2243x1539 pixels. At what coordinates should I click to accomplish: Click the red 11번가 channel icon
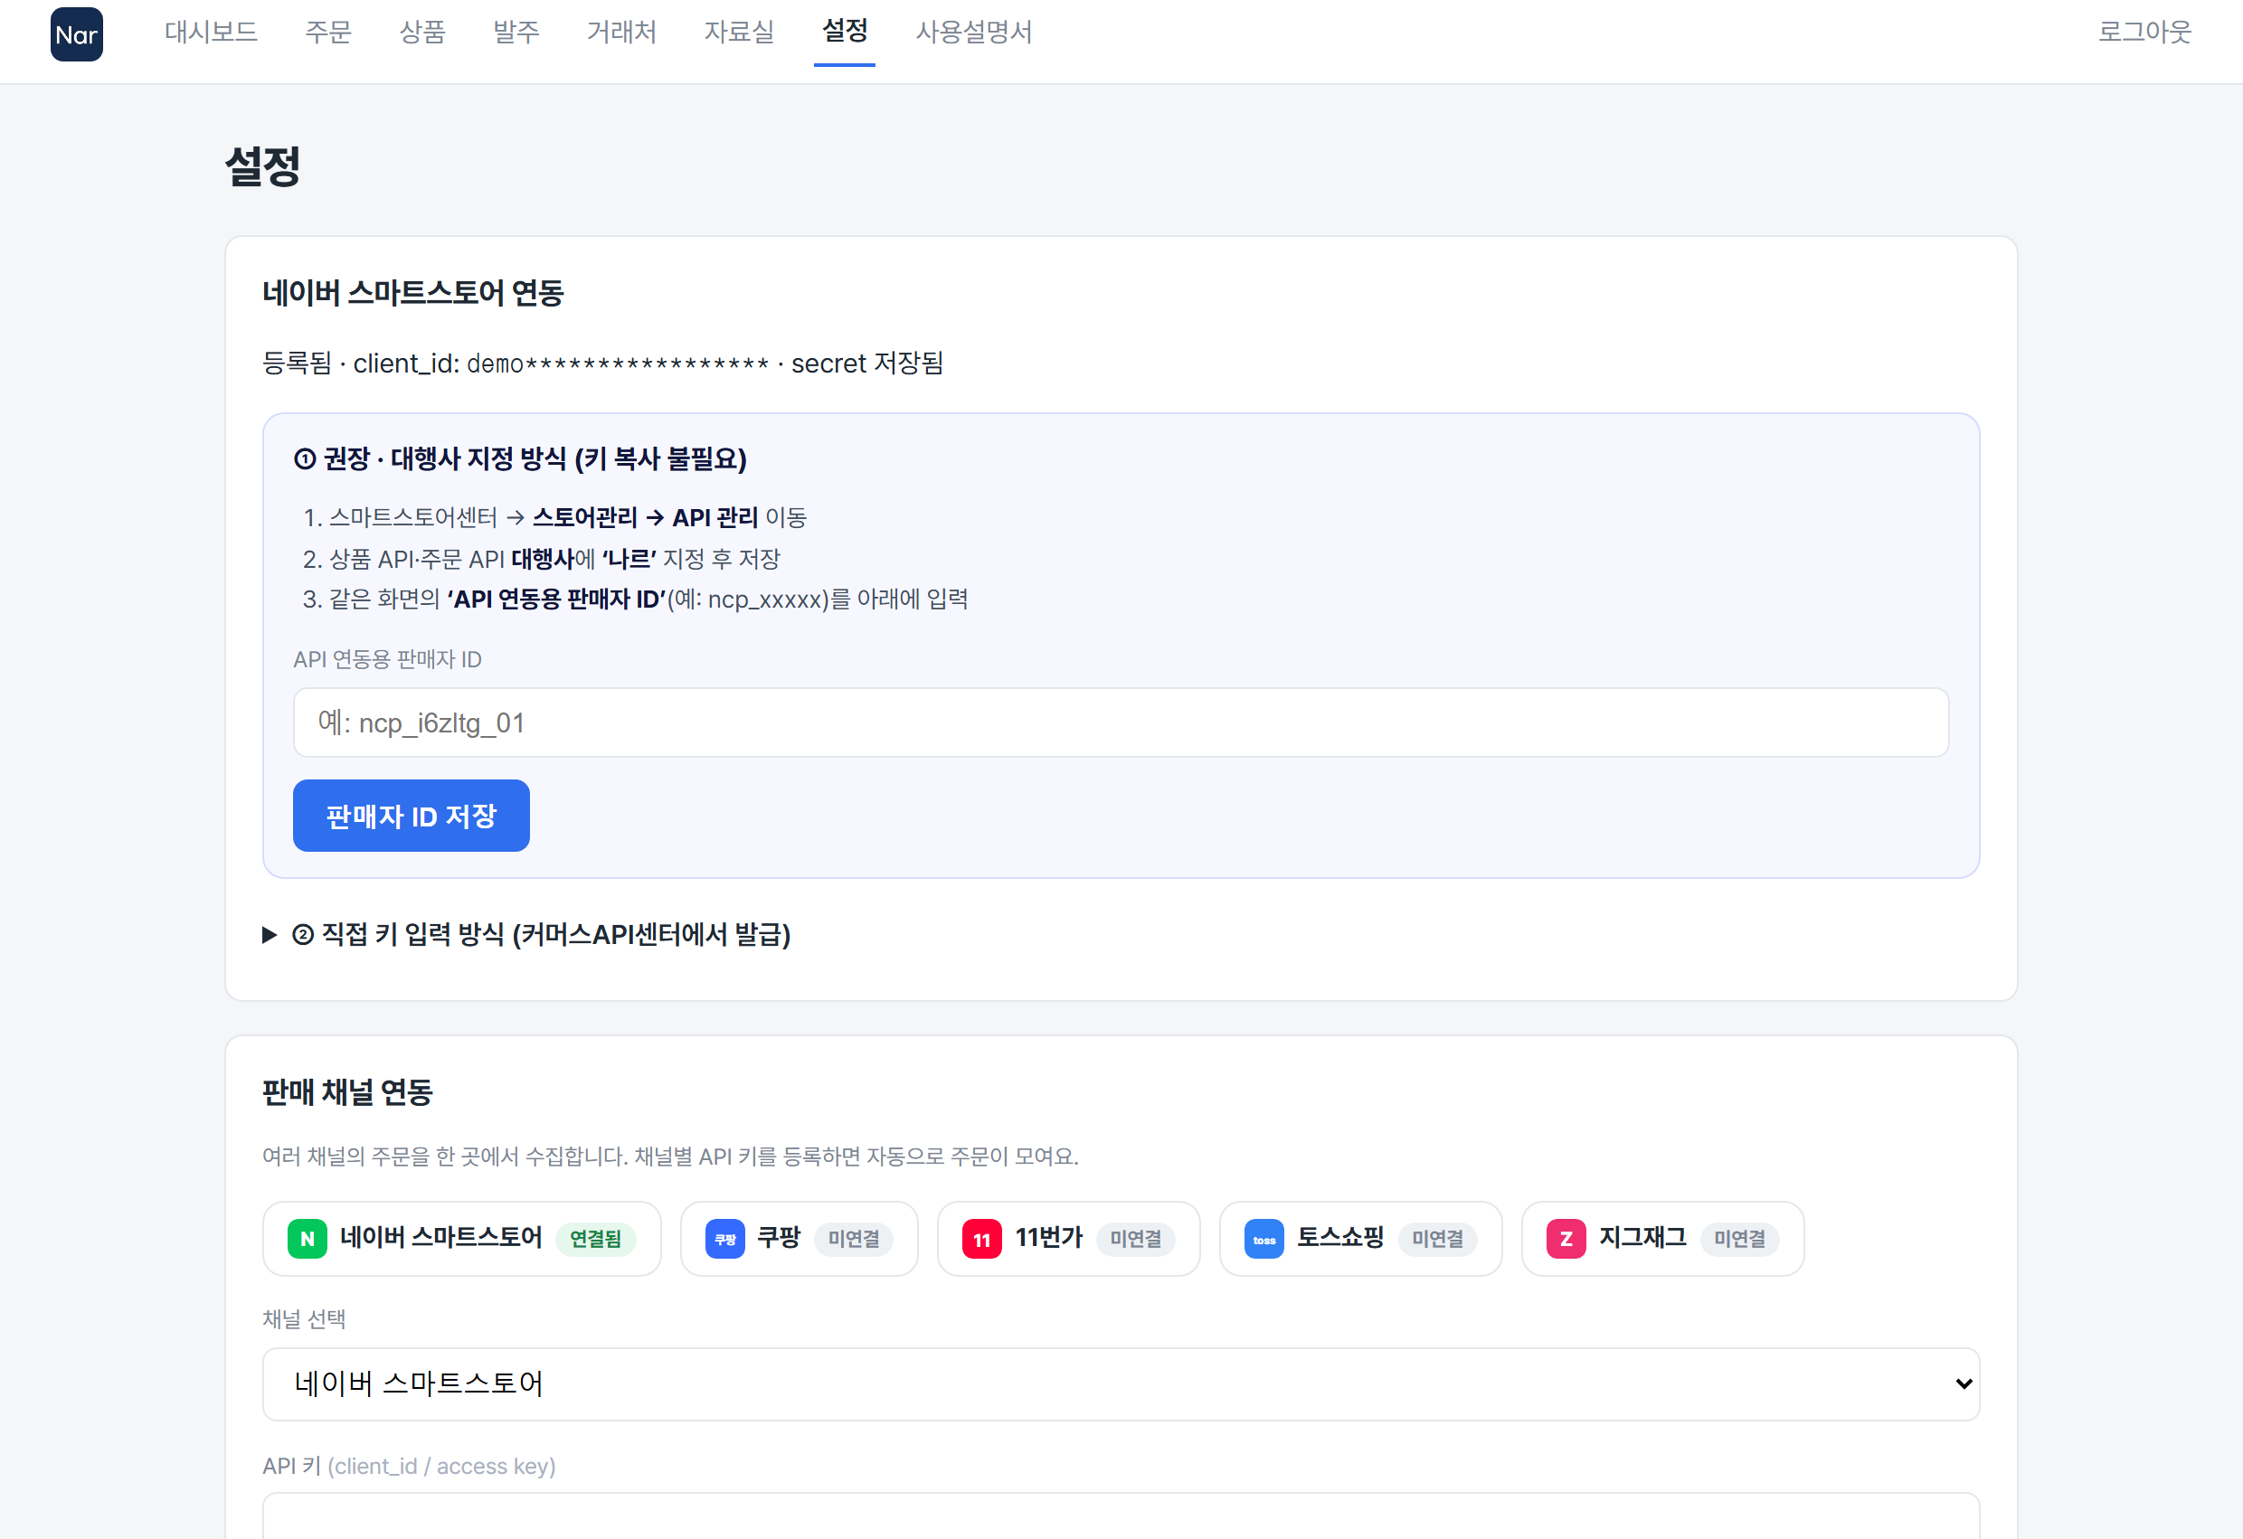[x=981, y=1239]
